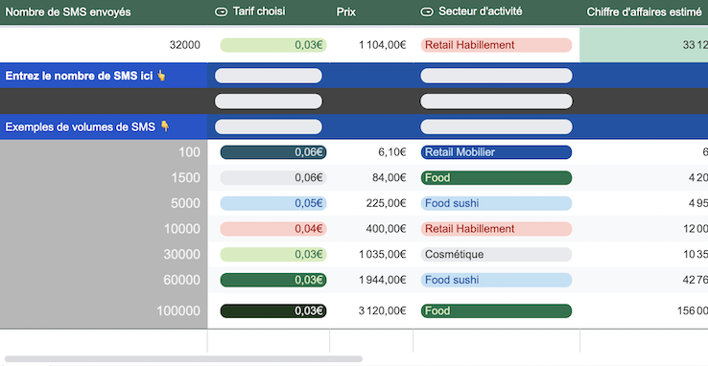Open the dark 0,03€ tariff chip for 100000 SMS

273,311
